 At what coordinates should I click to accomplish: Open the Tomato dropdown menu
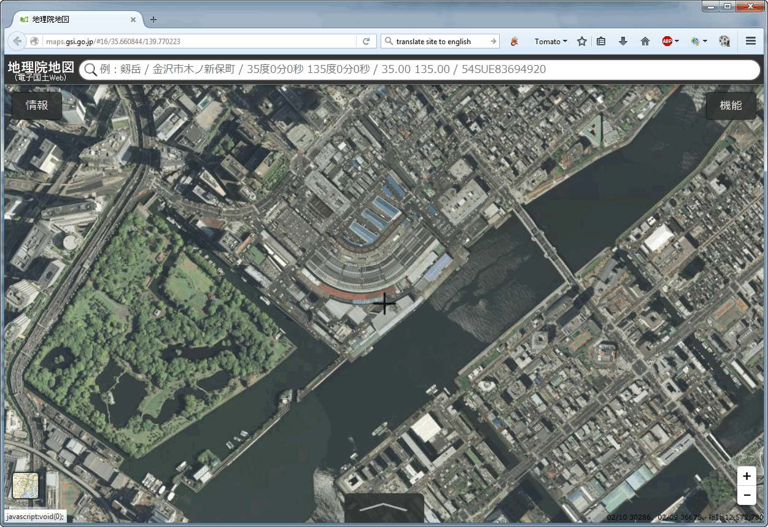coord(551,41)
